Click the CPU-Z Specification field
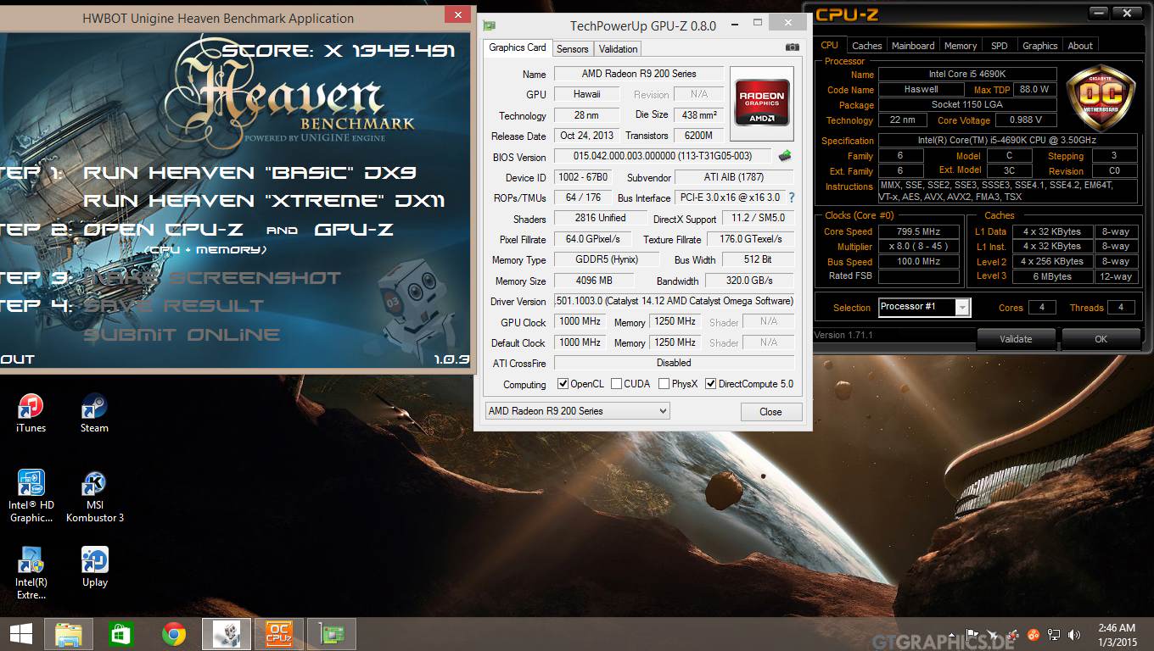This screenshot has width=1154, height=651. click(x=1008, y=141)
